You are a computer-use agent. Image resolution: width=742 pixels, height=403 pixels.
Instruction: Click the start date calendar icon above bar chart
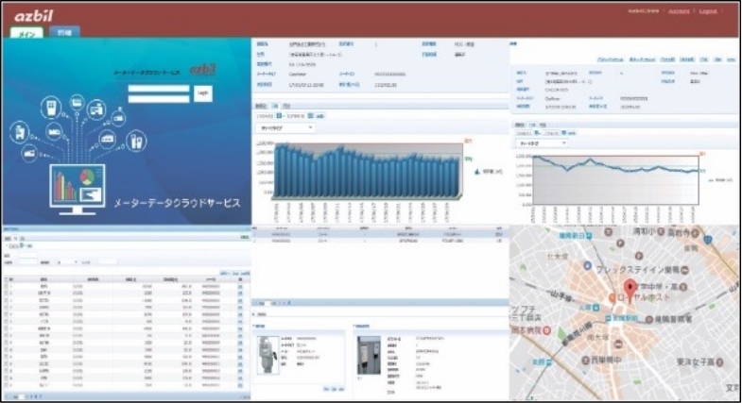pos(281,115)
